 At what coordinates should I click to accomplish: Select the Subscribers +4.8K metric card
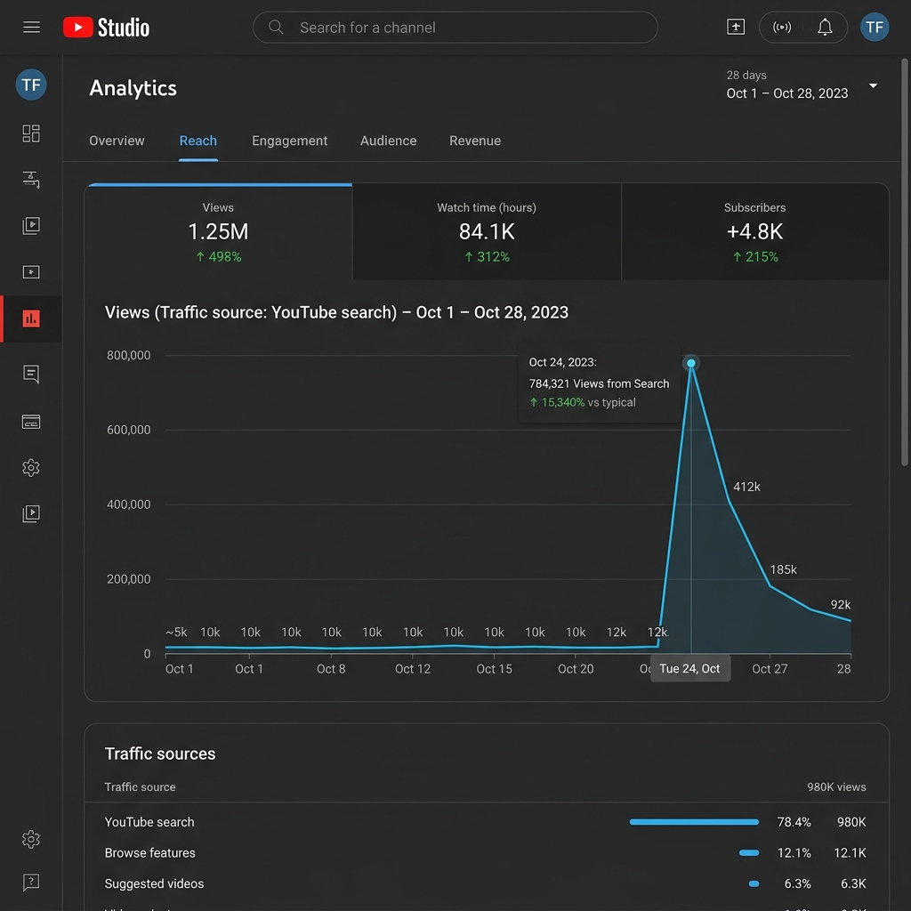(754, 232)
